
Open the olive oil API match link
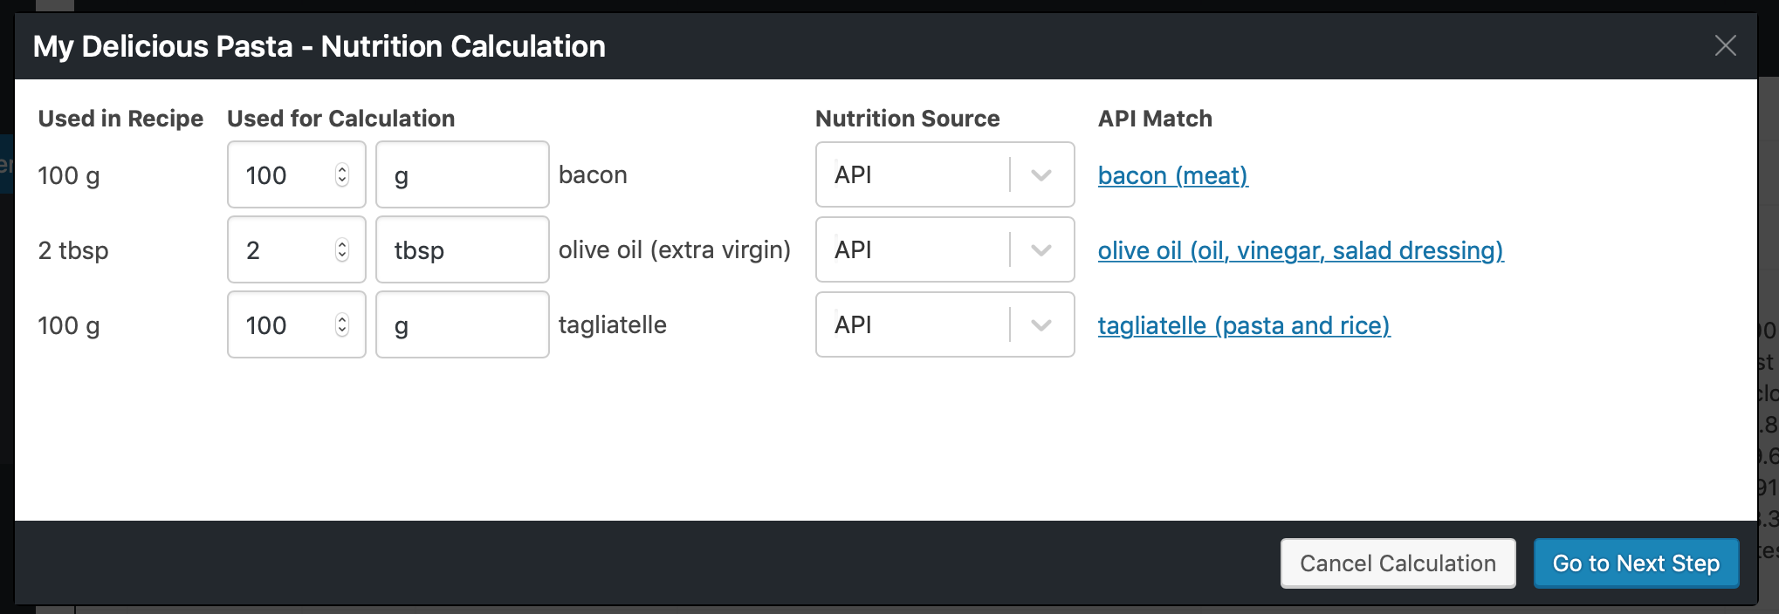click(1300, 251)
